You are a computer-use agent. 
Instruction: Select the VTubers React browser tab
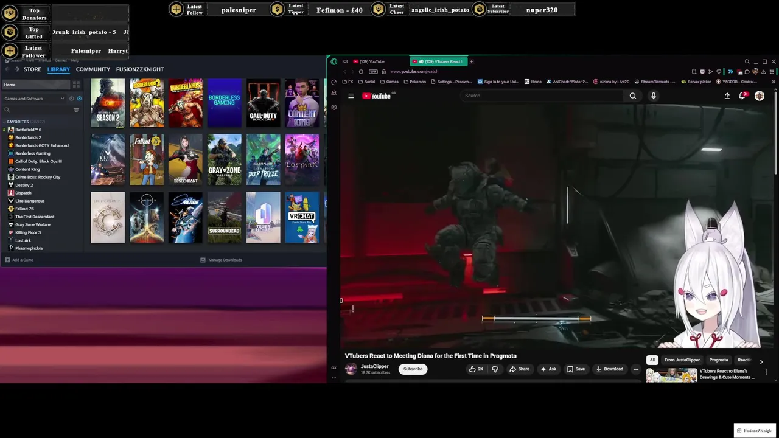pos(438,61)
